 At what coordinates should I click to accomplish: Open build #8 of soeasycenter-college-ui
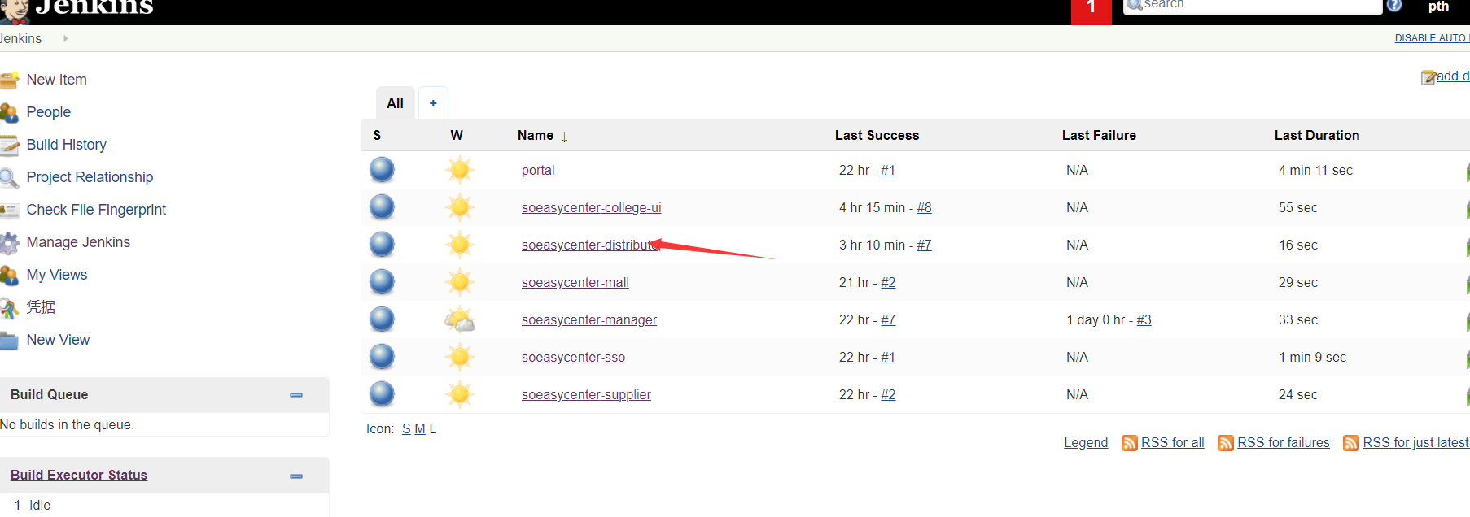[924, 207]
